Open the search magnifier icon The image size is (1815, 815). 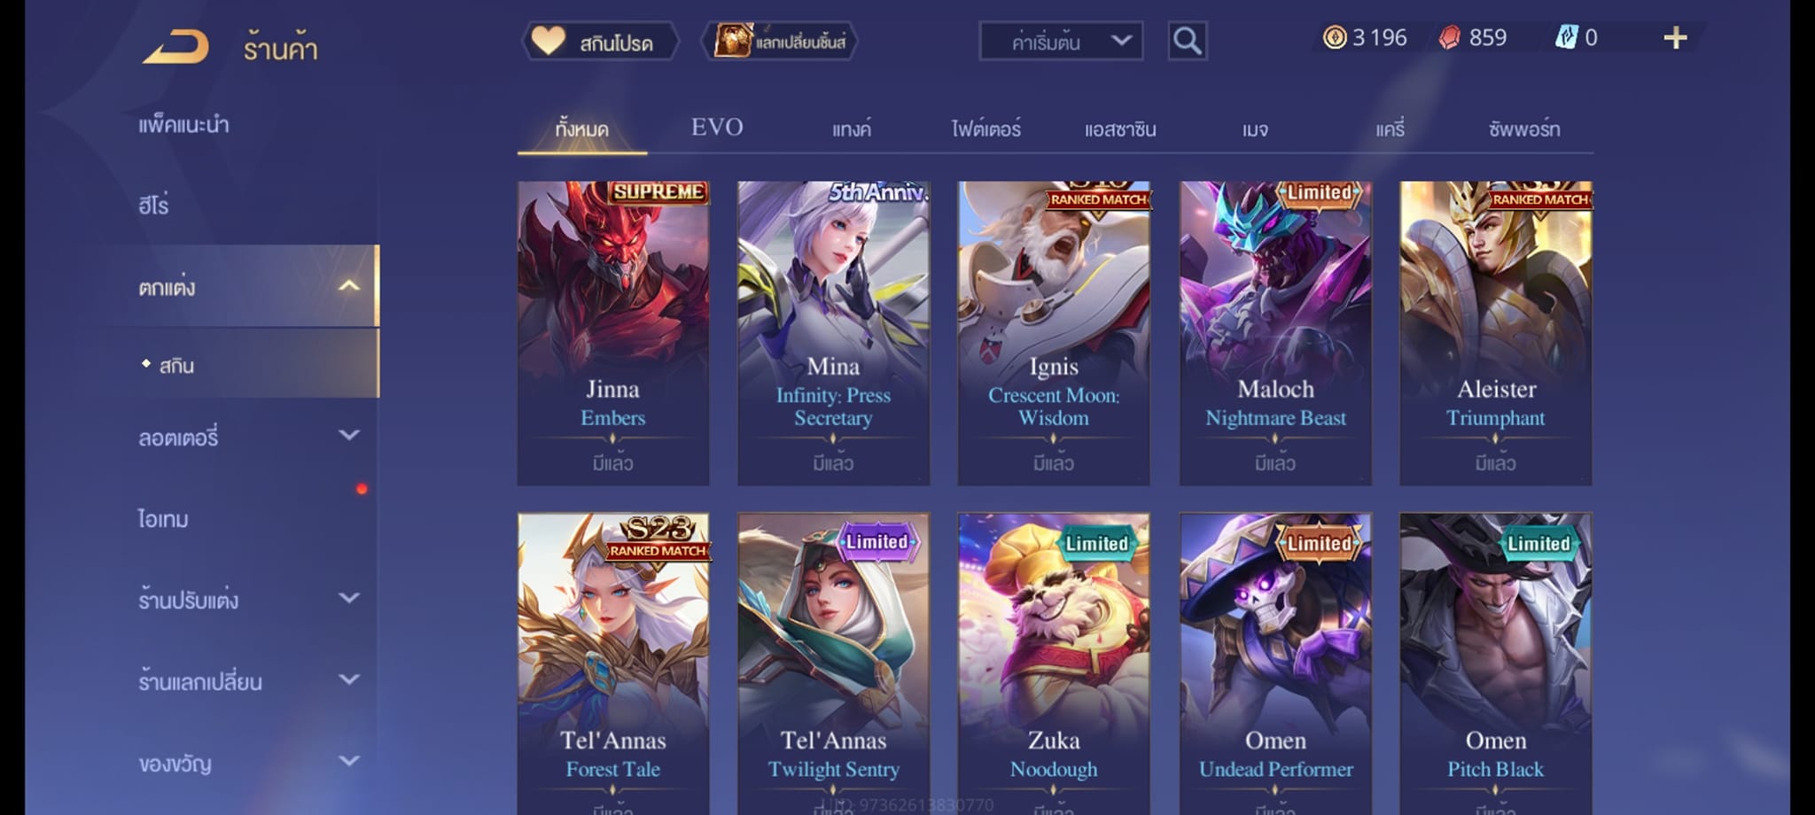point(1187,41)
